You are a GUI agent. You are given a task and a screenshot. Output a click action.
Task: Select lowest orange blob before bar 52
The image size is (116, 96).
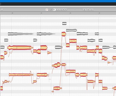coord(58,88)
